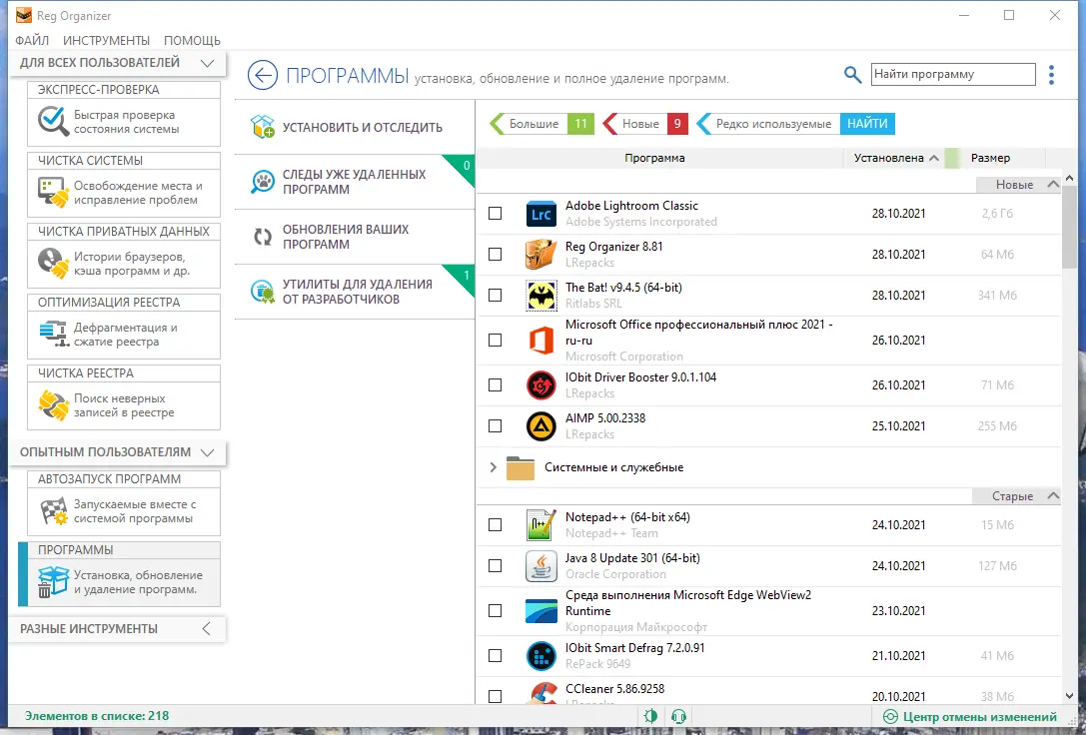1086x735 pixels.
Task: Sort by the Программа column header
Action: [654, 158]
